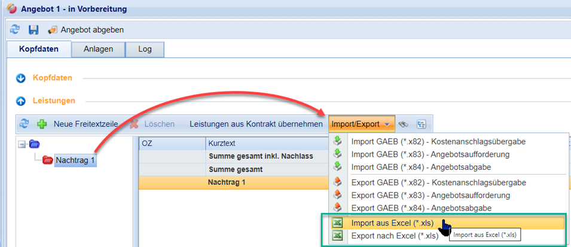The height and width of the screenshot is (247, 571).
Task: Select the Nachtrag 1 tree item
Action: [75, 160]
